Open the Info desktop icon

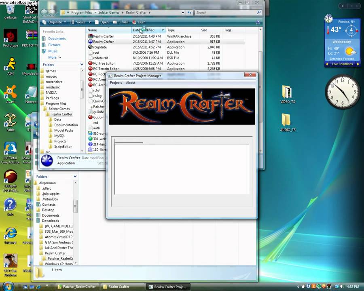pyautogui.click(x=10, y=207)
